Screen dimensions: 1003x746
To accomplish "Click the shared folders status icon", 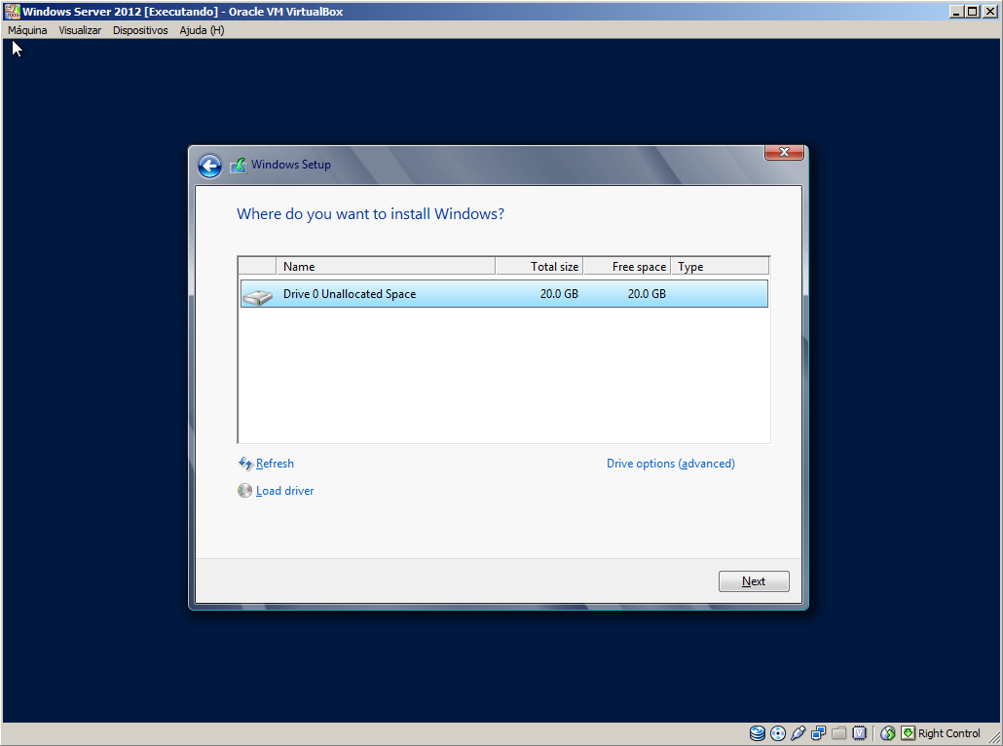I will 838,733.
